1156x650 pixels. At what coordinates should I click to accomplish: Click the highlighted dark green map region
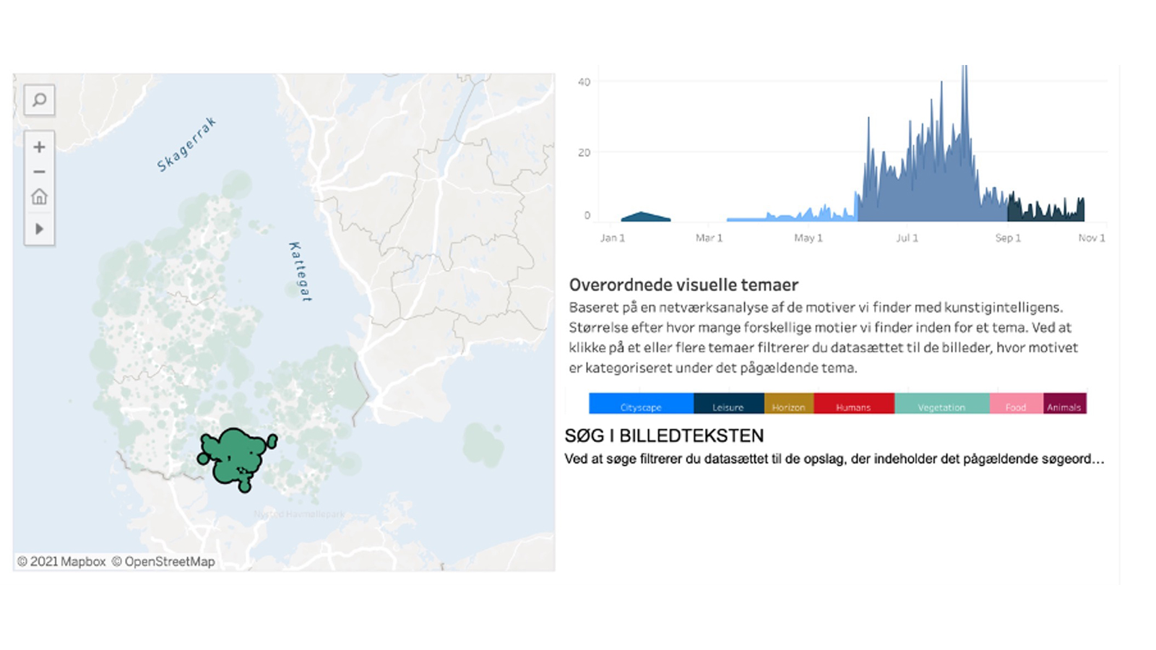pyautogui.click(x=235, y=455)
